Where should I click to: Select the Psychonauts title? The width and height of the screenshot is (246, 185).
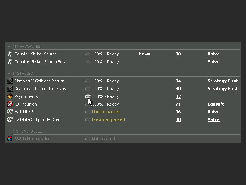click(26, 96)
